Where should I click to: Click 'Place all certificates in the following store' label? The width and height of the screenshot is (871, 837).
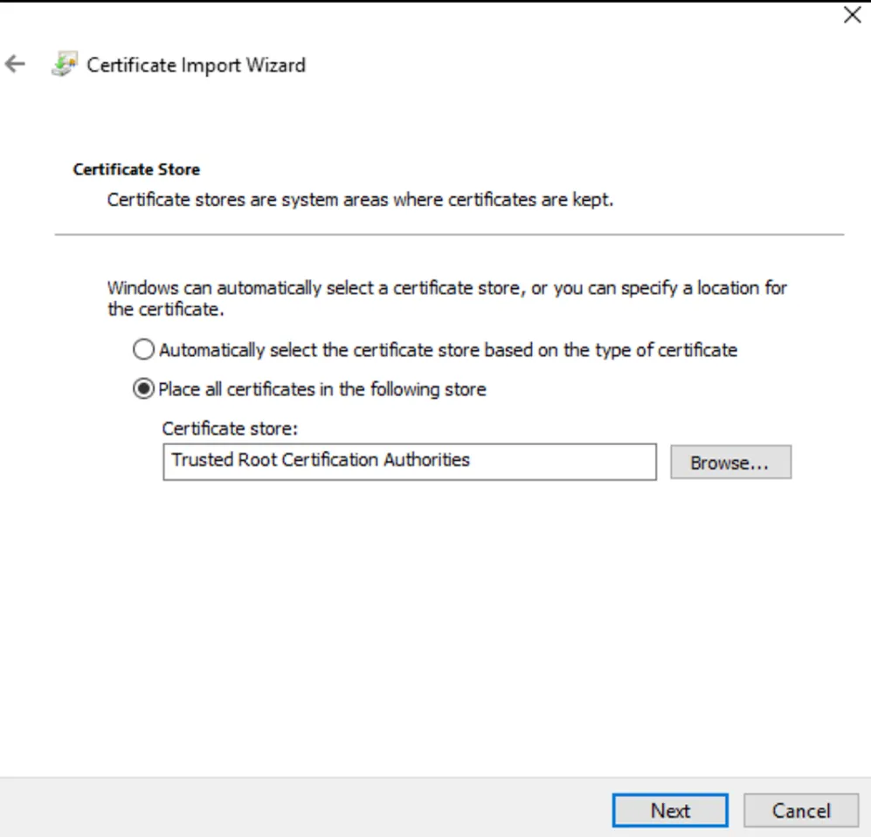click(321, 389)
